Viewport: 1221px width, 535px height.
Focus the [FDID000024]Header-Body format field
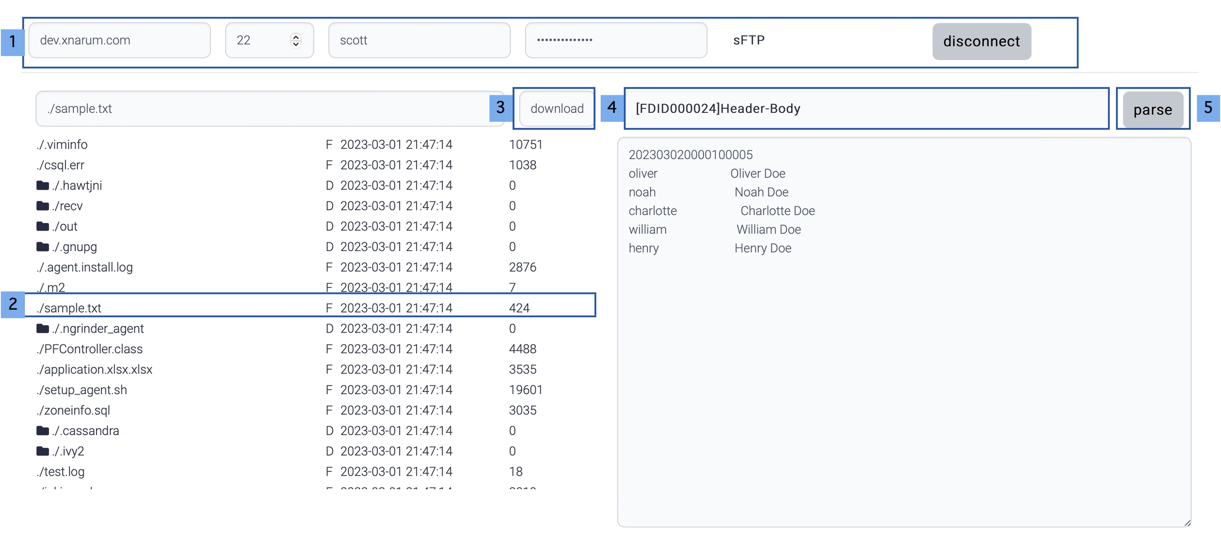pyautogui.click(x=866, y=109)
